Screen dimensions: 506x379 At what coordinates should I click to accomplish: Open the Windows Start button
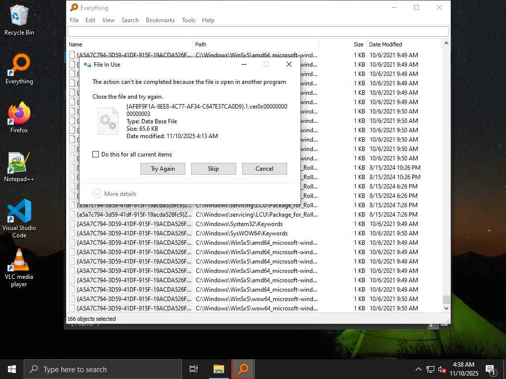tap(12, 369)
